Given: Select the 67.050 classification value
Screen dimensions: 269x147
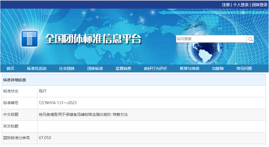Looking at the screenshot, I should (x=45, y=138).
